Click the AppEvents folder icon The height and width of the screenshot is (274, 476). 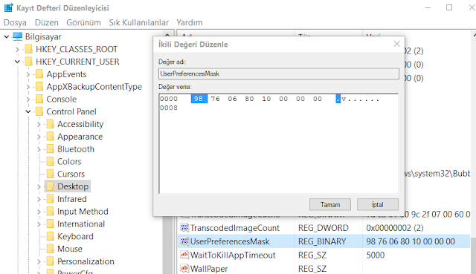39,74
